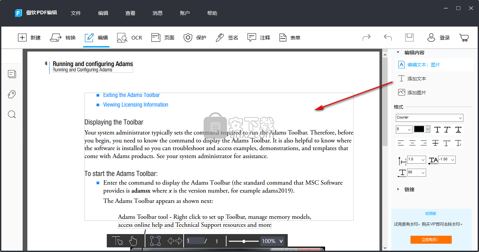Viewport: 479px width, 252px height.
Task: Align text left
Action: (x=401, y=143)
